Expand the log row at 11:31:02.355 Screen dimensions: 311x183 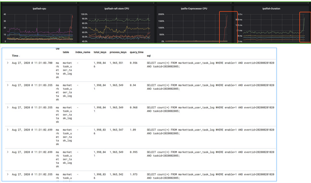8,174
